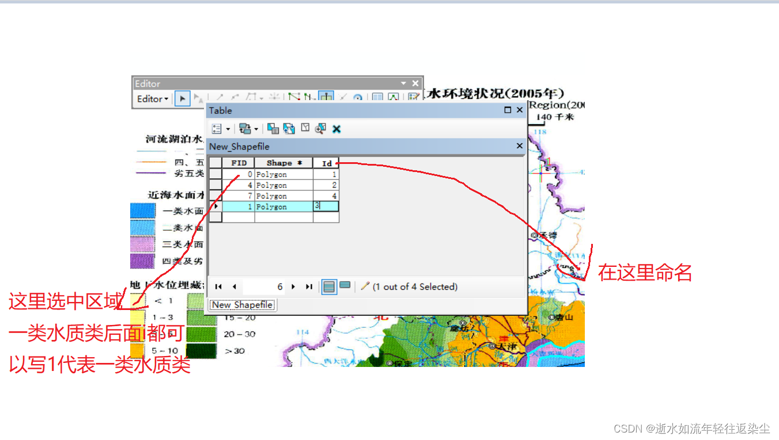This screenshot has height=440, width=779.
Task: Close the Table window
Action: pos(520,110)
